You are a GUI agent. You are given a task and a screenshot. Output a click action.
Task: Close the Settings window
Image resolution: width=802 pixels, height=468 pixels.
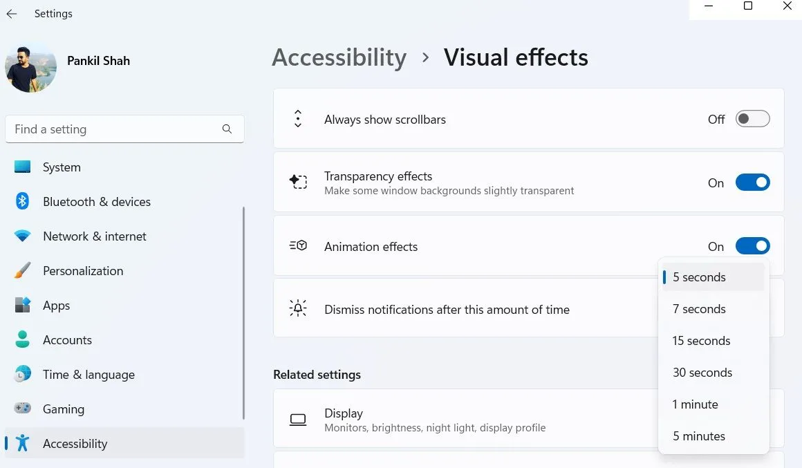pyautogui.click(x=787, y=6)
